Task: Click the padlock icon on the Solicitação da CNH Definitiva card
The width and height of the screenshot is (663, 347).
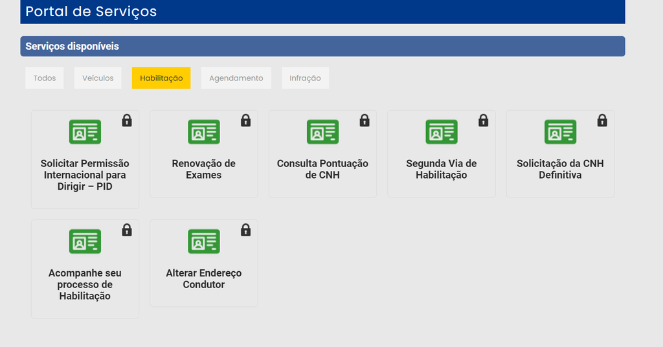Action: point(602,120)
